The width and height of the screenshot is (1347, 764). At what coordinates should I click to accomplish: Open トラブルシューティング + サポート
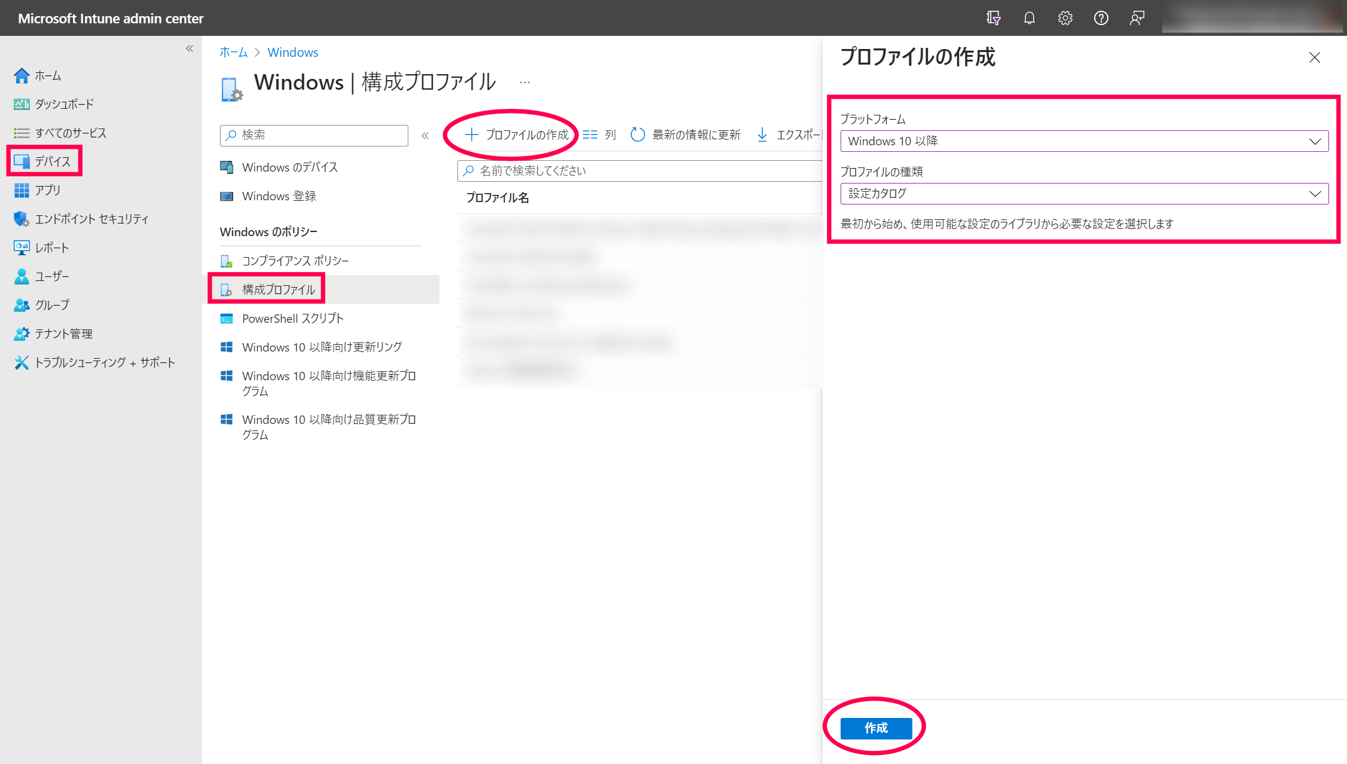coord(94,362)
